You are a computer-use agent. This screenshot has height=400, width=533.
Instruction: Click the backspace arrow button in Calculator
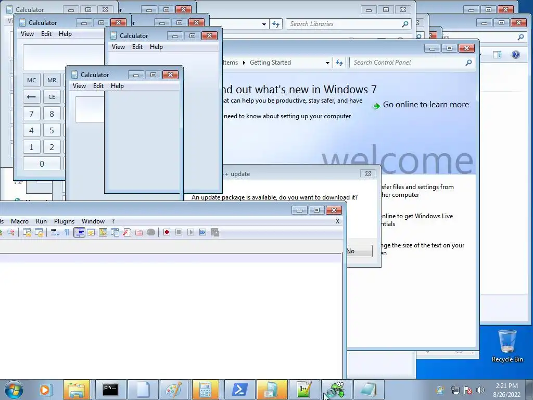click(32, 97)
